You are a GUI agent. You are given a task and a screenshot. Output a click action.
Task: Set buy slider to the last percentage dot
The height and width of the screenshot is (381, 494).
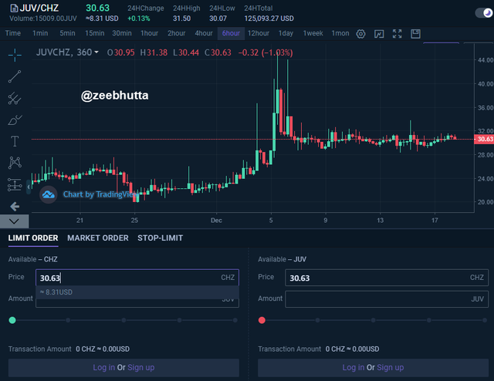pyautogui.click(x=235, y=320)
